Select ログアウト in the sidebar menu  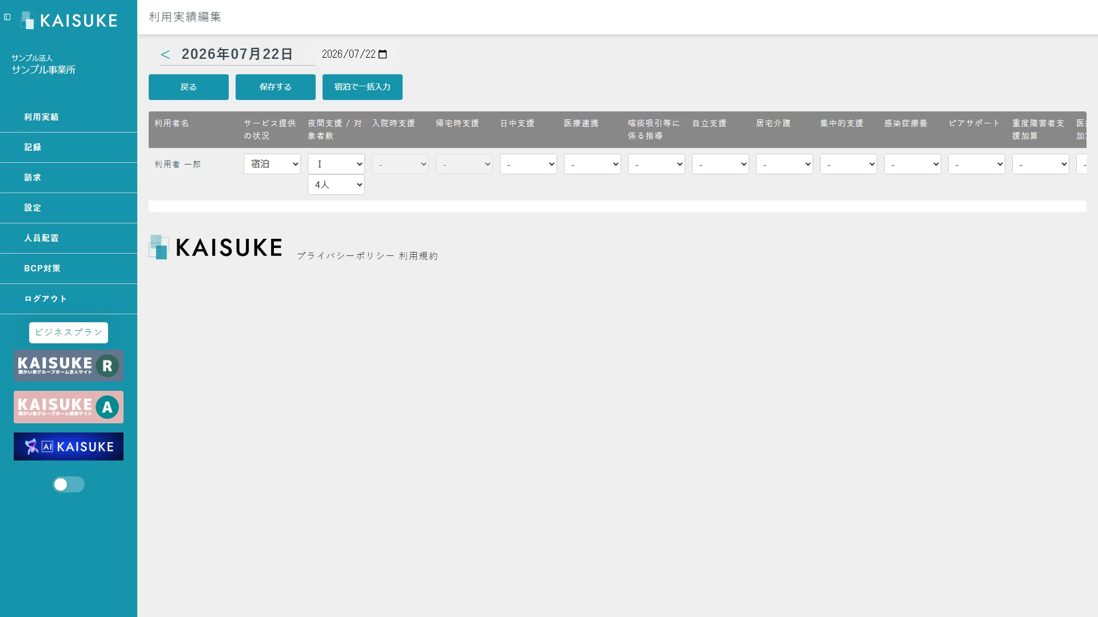point(69,299)
